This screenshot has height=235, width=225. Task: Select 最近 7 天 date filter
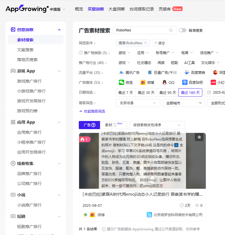[126, 92]
